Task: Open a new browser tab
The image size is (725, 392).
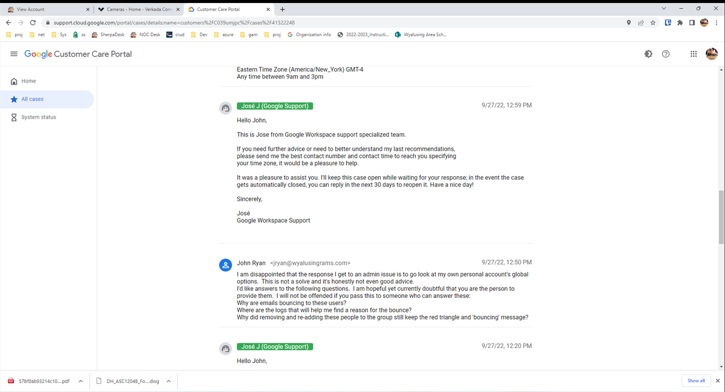Action: [282, 10]
